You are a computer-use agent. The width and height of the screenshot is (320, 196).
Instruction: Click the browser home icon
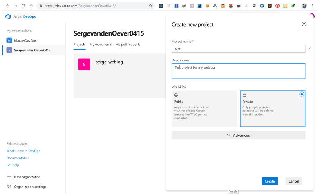tap(31, 6)
